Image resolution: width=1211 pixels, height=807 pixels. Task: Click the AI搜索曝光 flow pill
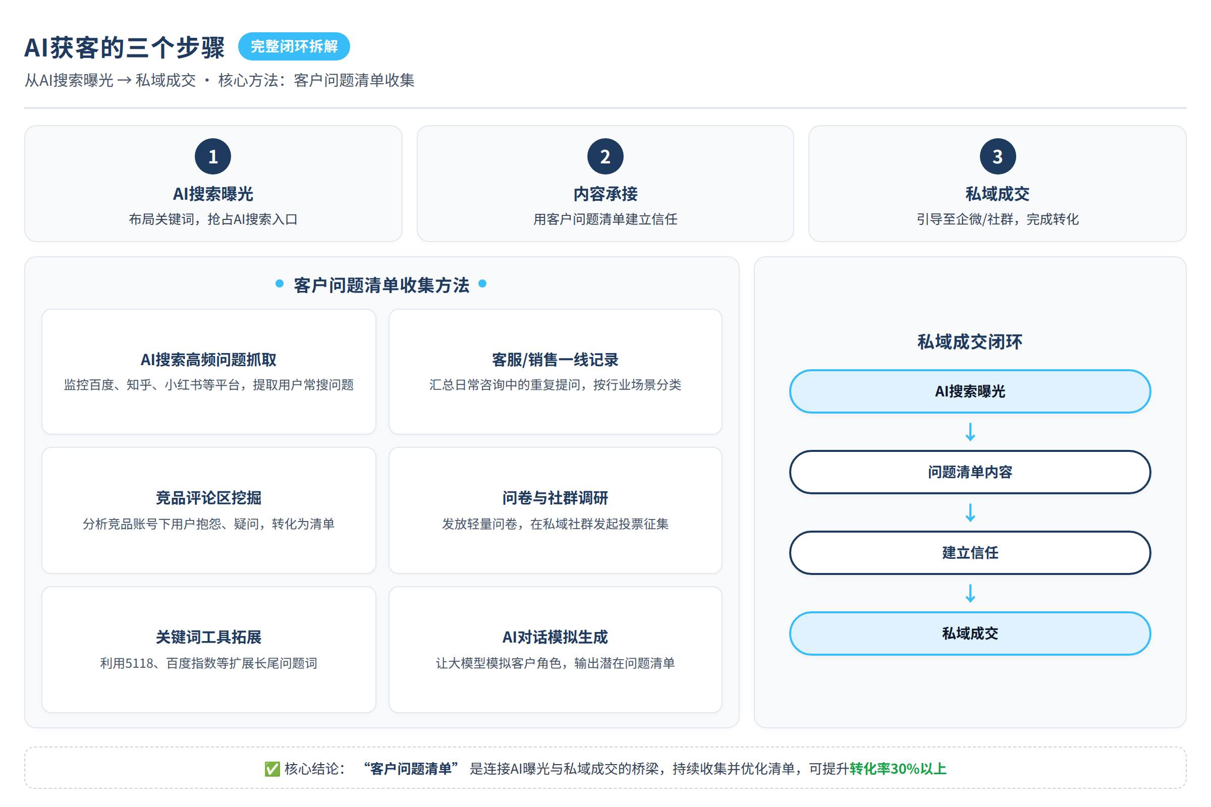coord(970,391)
